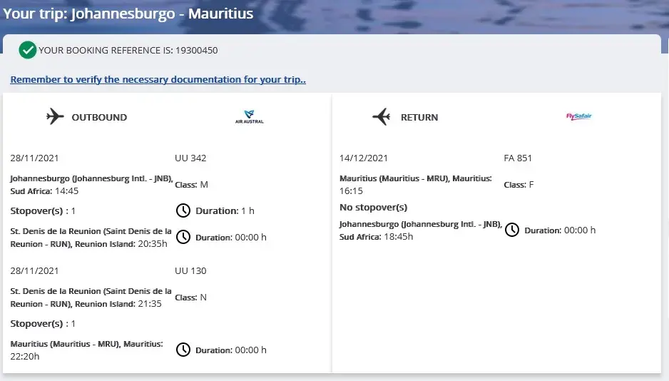Image resolution: width=669 pixels, height=381 pixels.
Task: Click the OUTBOUND section heading
Action: [x=99, y=117]
